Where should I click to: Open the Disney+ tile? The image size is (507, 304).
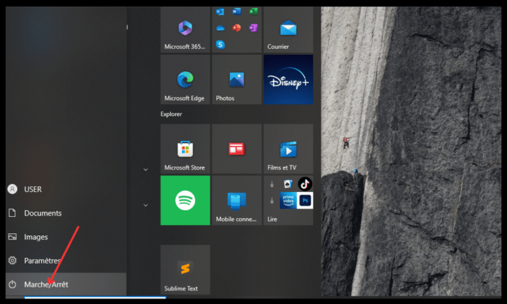pos(288,80)
